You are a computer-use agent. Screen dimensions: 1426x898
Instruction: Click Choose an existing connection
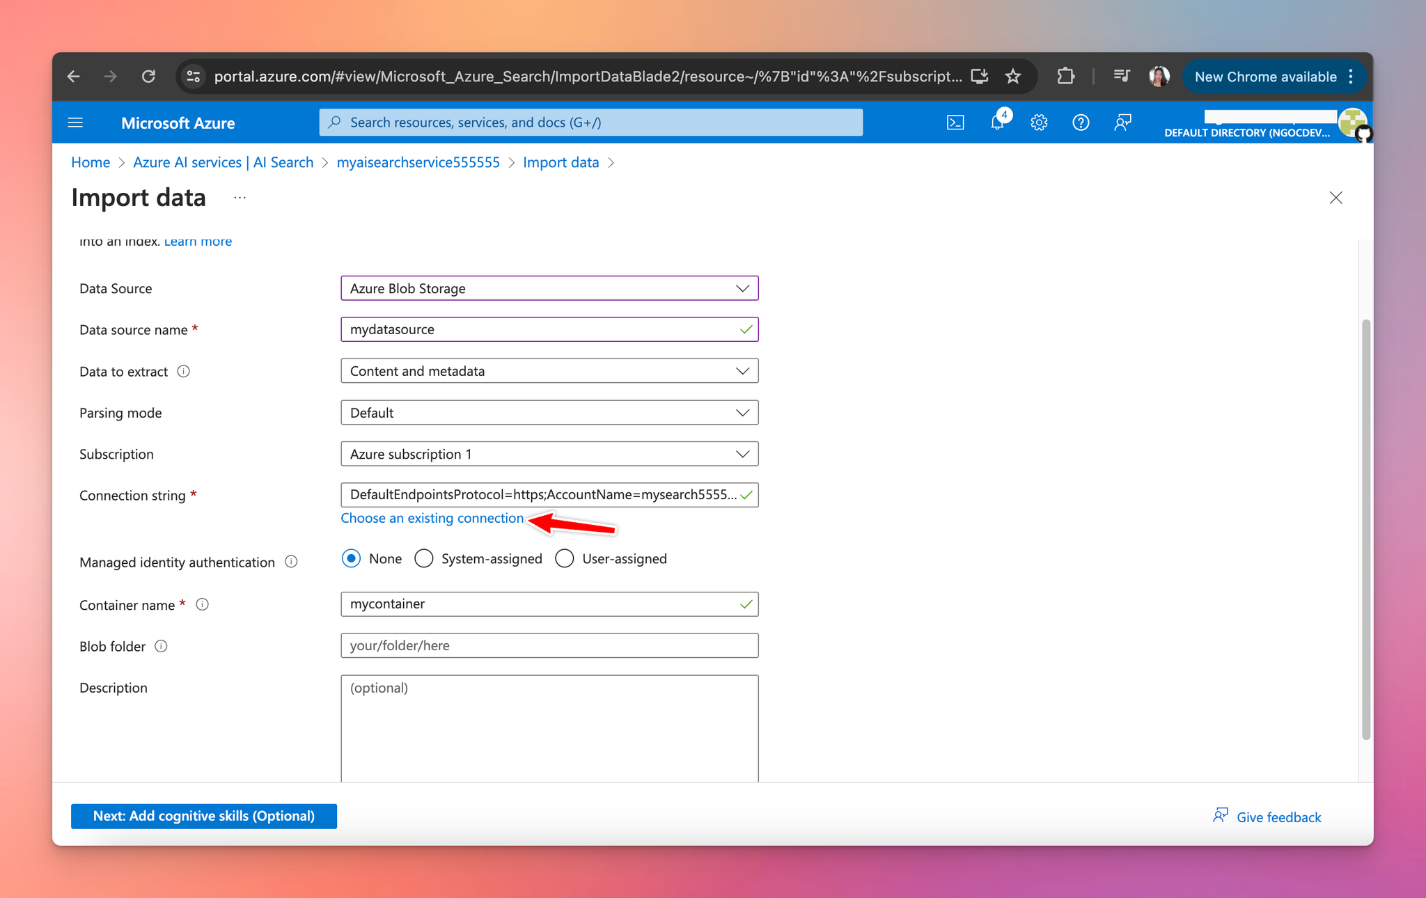(x=432, y=518)
